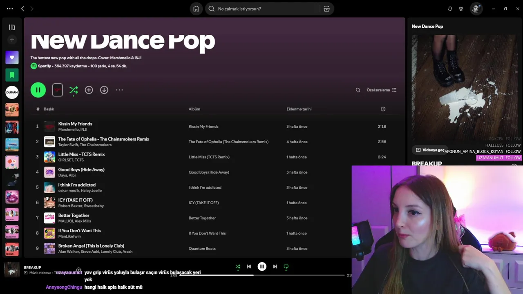Image resolution: width=523 pixels, height=294 pixels.
Task: Click the 'Videoya geç' button
Action: coord(430,150)
